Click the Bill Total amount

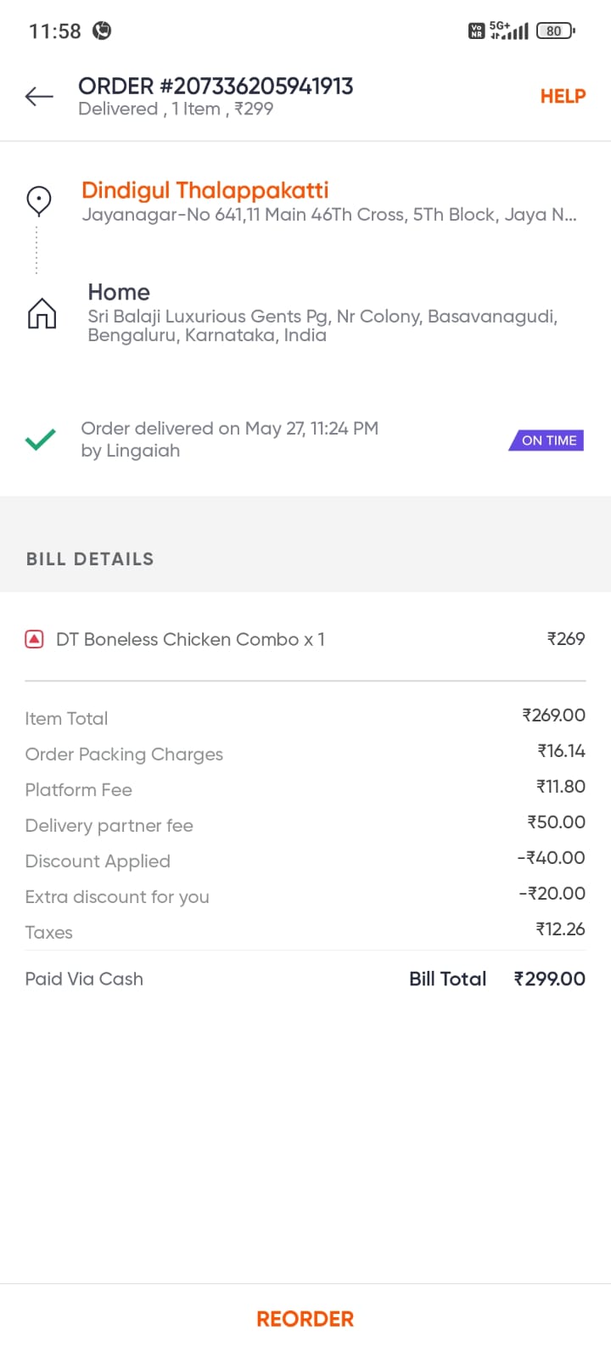coord(549,979)
